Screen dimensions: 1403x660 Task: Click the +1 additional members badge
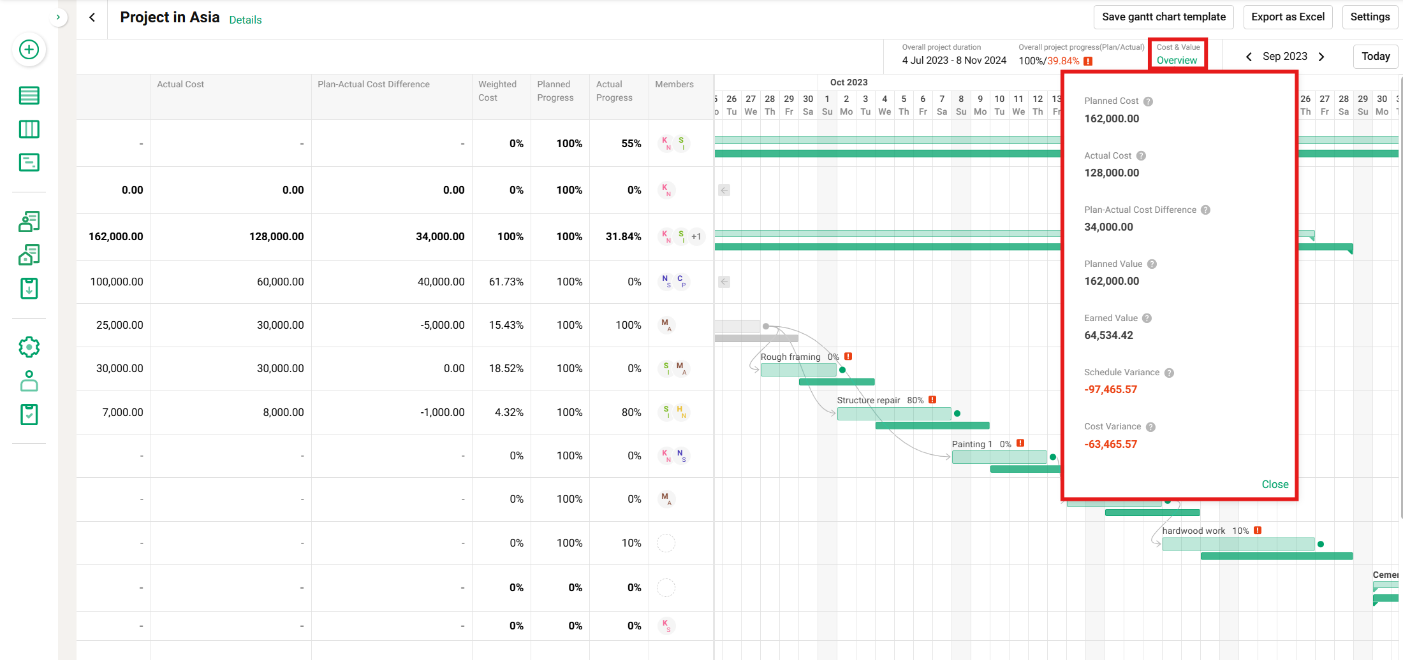pyautogui.click(x=696, y=236)
